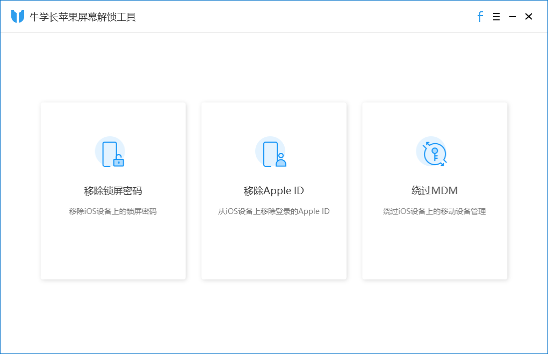Close the unlock tool window
The height and width of the screenshot is (354, 548).
point(529,17)
